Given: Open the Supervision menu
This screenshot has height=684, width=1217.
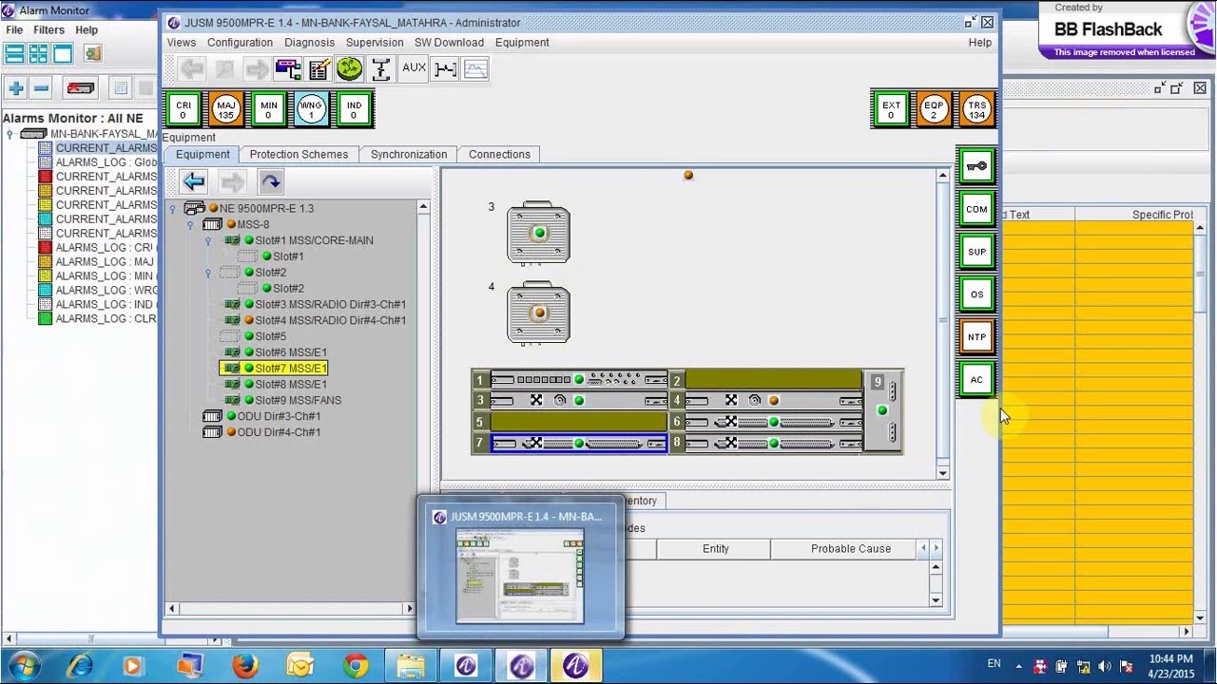Looking at the screenshot, I should (x=375, y=43).
